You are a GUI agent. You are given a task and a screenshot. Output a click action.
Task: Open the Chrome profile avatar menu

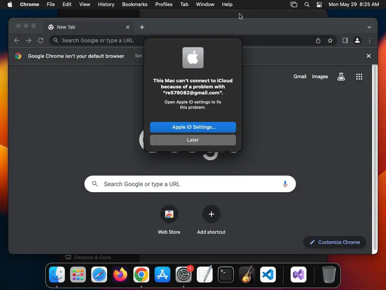(x=357, y=40)
